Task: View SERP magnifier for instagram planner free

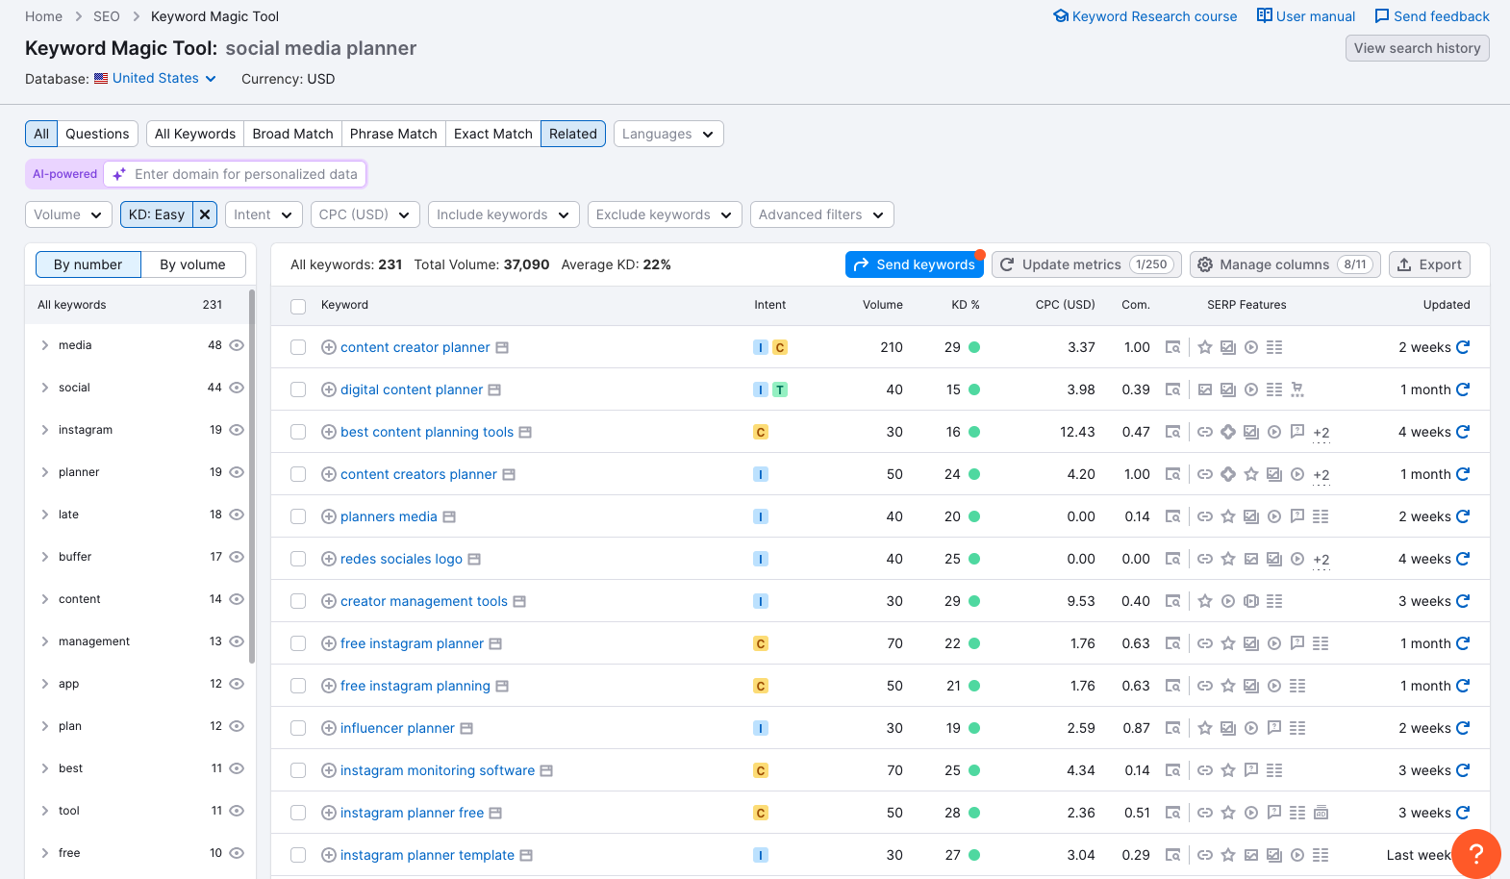Action: [x=1172, y=813]
